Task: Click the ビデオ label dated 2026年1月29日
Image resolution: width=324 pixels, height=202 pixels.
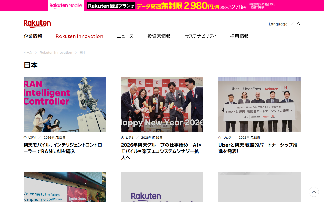Action: pyautogui.click(x=130, y=138)
